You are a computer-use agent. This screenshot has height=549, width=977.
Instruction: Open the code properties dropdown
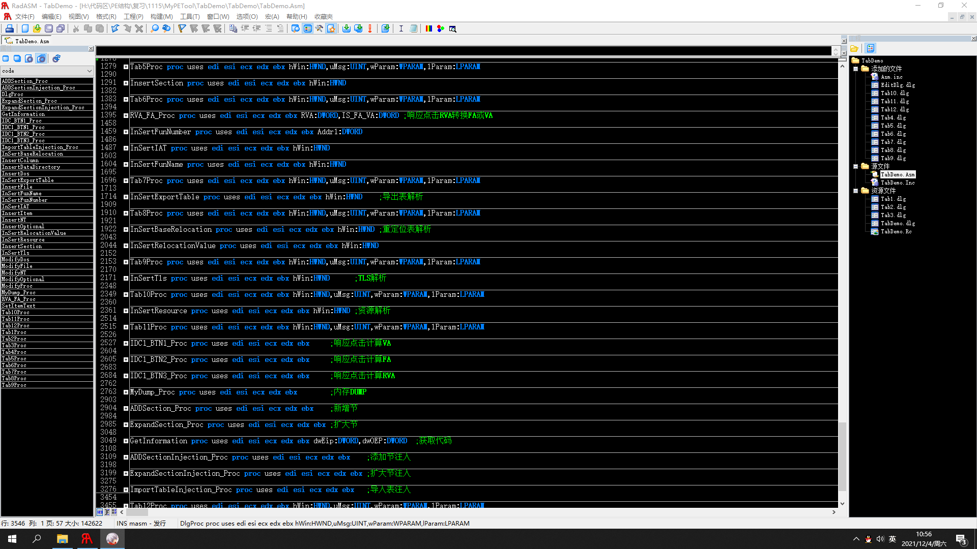pyautogui.click(x=90, y=71)
